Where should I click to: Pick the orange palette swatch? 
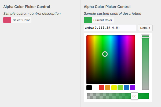(108, 87)
